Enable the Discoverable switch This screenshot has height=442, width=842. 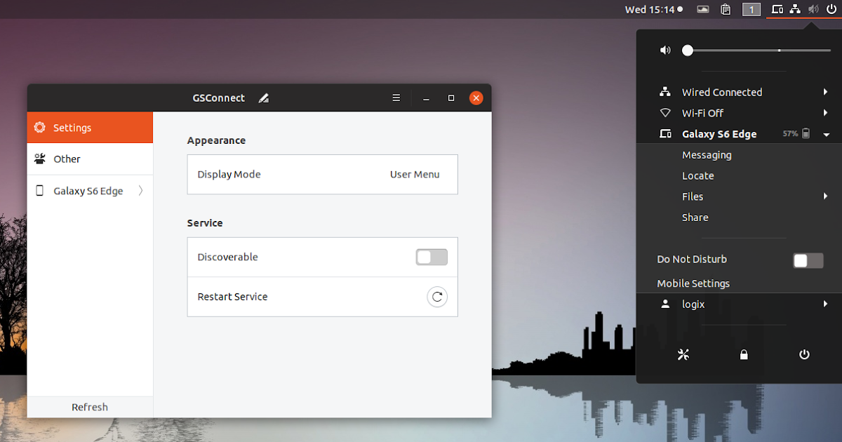point(431,257)
